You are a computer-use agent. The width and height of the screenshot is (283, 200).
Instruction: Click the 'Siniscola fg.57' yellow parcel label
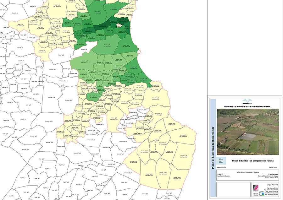point(114,119)
